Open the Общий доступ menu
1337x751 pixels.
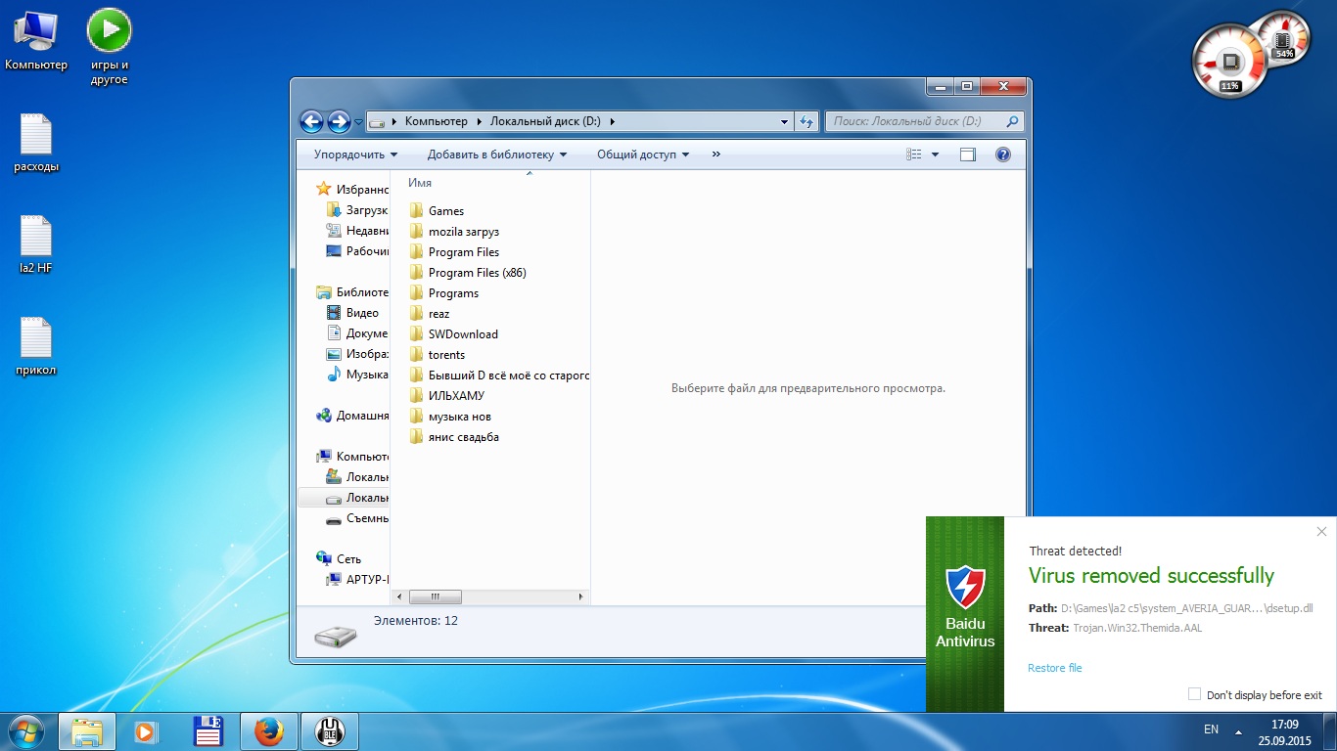[643, 155]
